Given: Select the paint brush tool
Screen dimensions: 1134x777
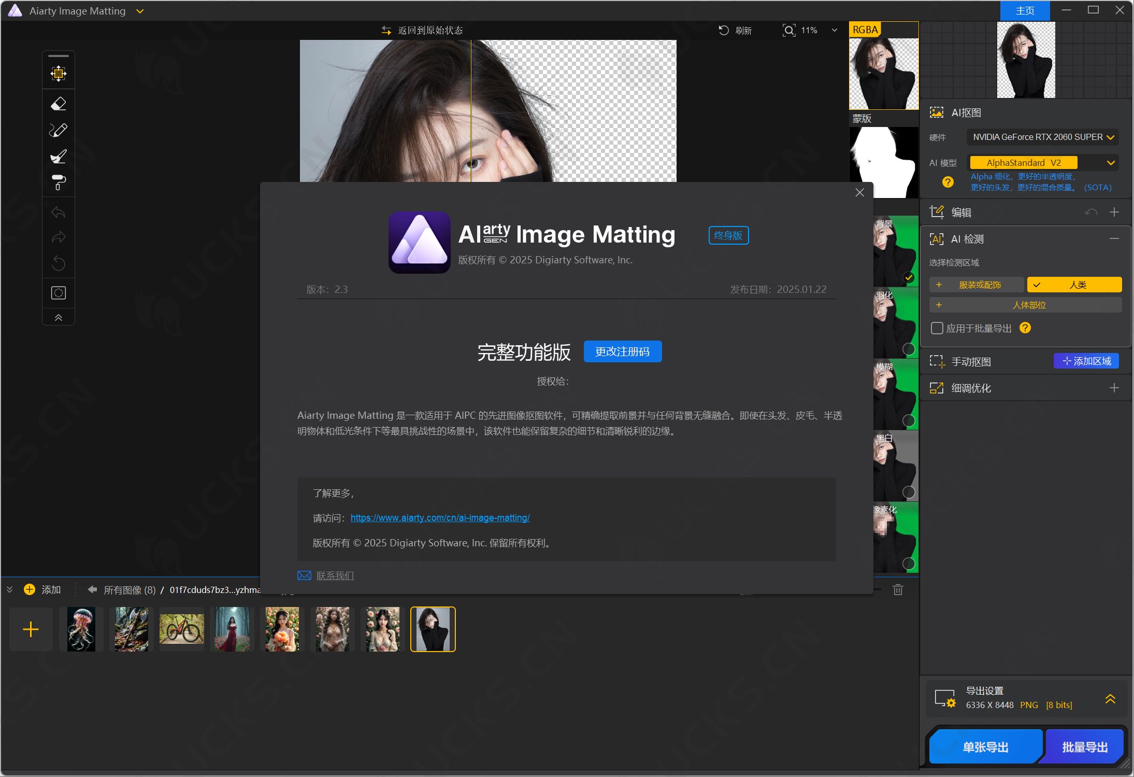Looking at the screenshot, I should click(59, 156).
